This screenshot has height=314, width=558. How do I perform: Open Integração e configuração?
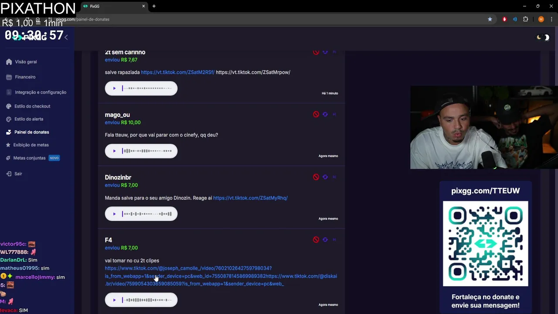pos(36,92)
